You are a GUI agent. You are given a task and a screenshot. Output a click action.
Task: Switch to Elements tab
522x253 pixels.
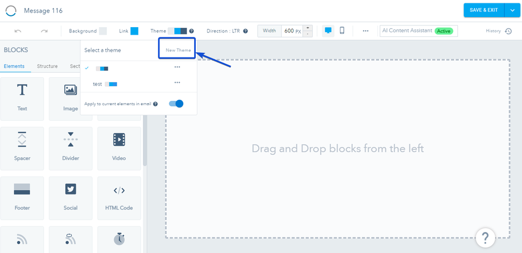click(14, 66)
